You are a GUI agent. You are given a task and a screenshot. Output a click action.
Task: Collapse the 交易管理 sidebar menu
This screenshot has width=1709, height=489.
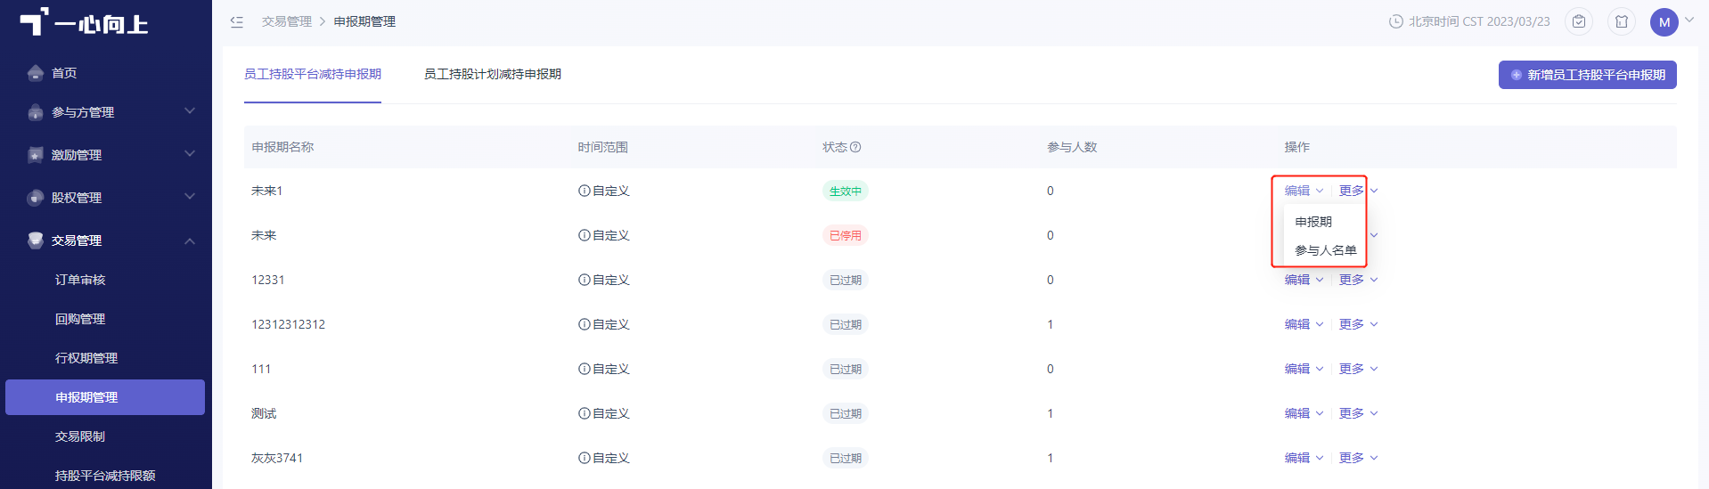tap(105, 240)
